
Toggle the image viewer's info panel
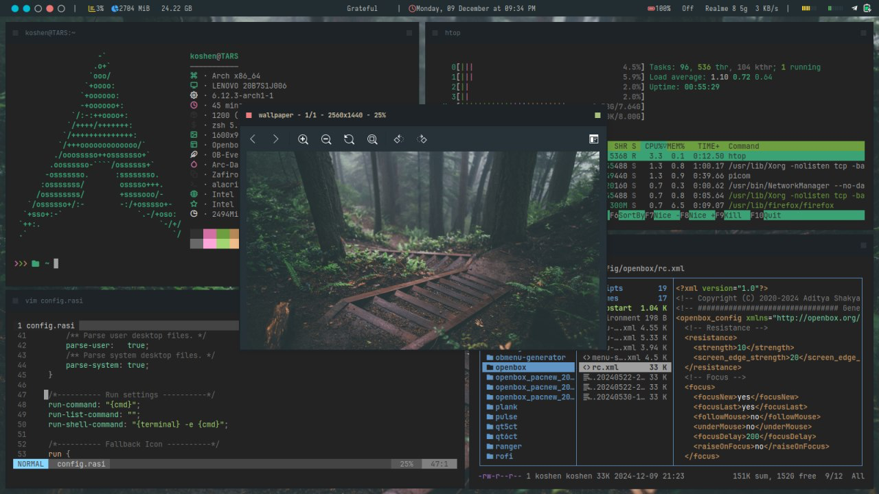coord(593,139)
